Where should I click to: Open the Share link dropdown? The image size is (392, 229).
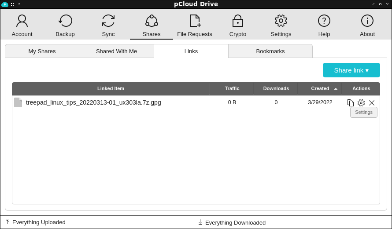click(351, 70)
